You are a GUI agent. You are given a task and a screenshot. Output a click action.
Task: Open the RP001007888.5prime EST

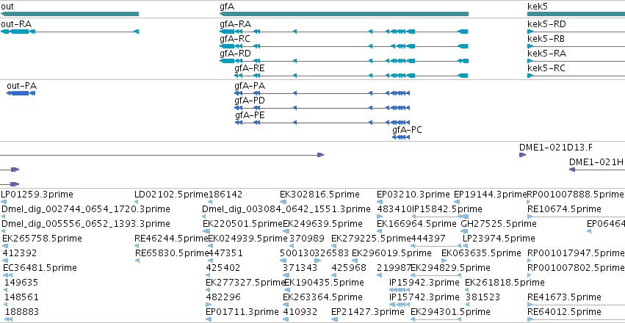coord(575,195)
